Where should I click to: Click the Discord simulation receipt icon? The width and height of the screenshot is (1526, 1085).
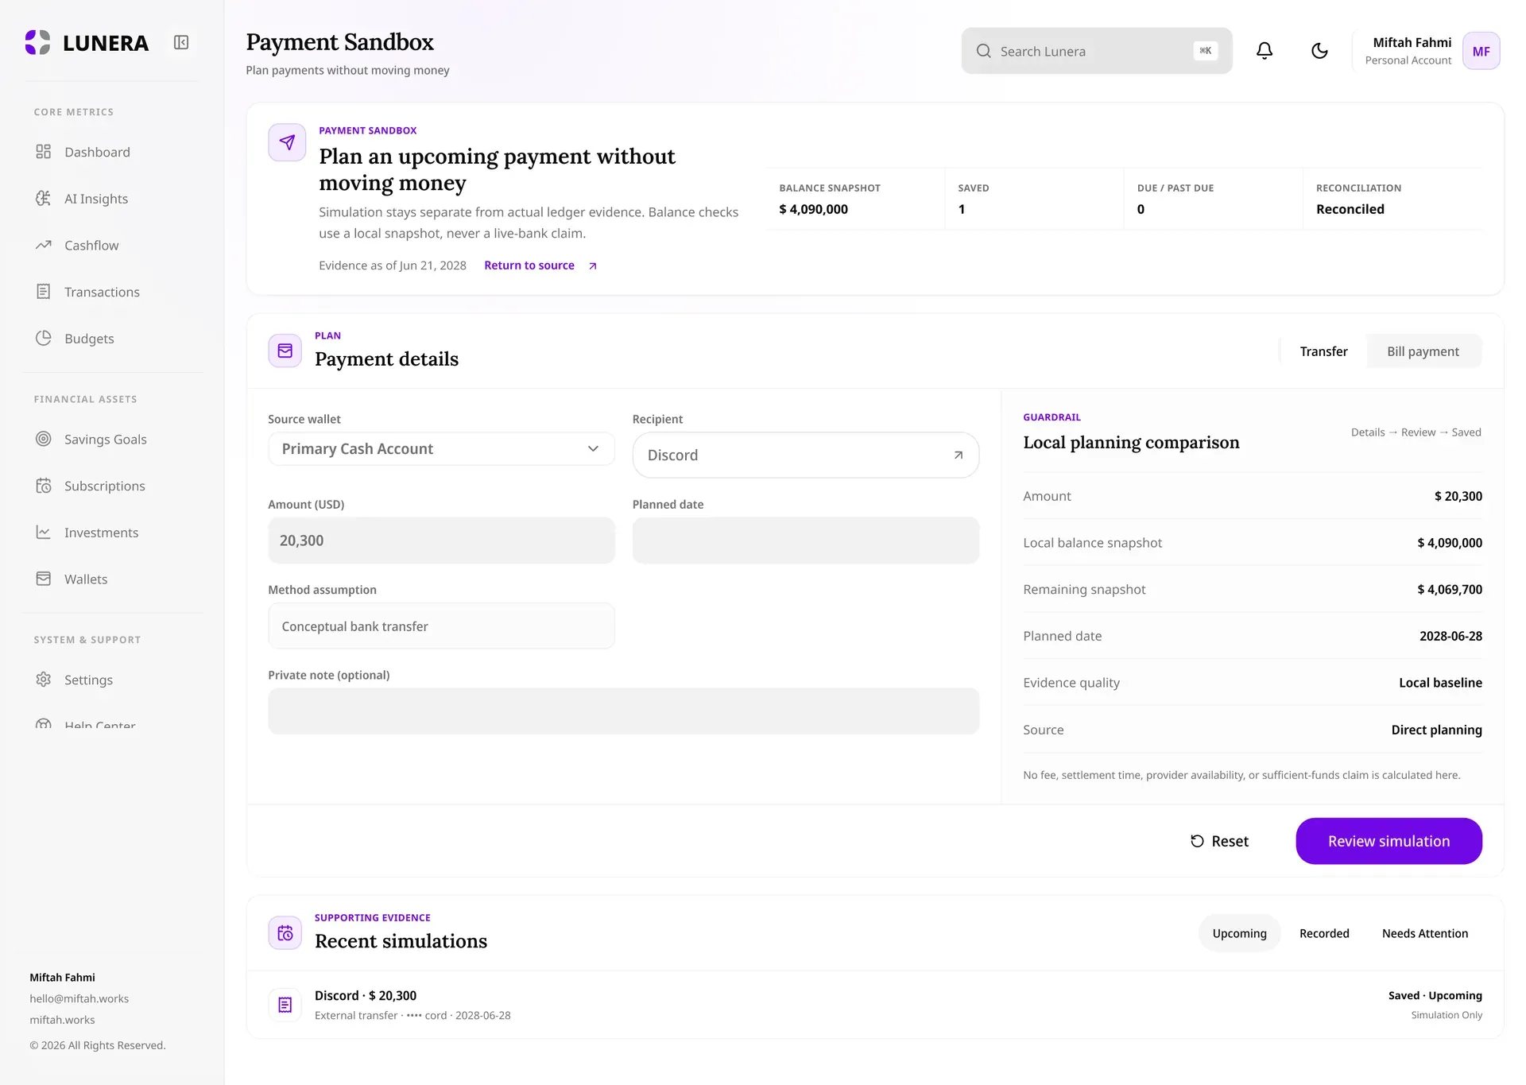click(285, 1006)
